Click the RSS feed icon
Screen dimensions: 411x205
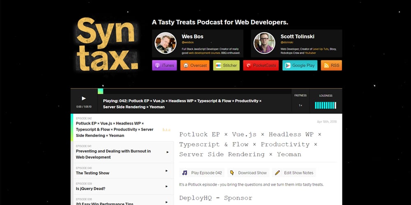point(326,65)
